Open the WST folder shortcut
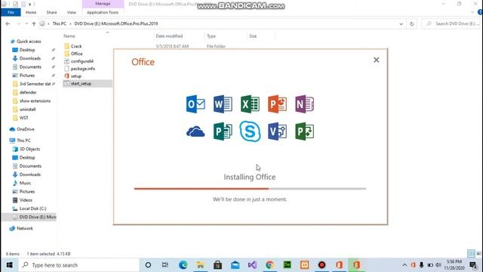This screenshot has height=272, width=483. [x=23, y=118]
